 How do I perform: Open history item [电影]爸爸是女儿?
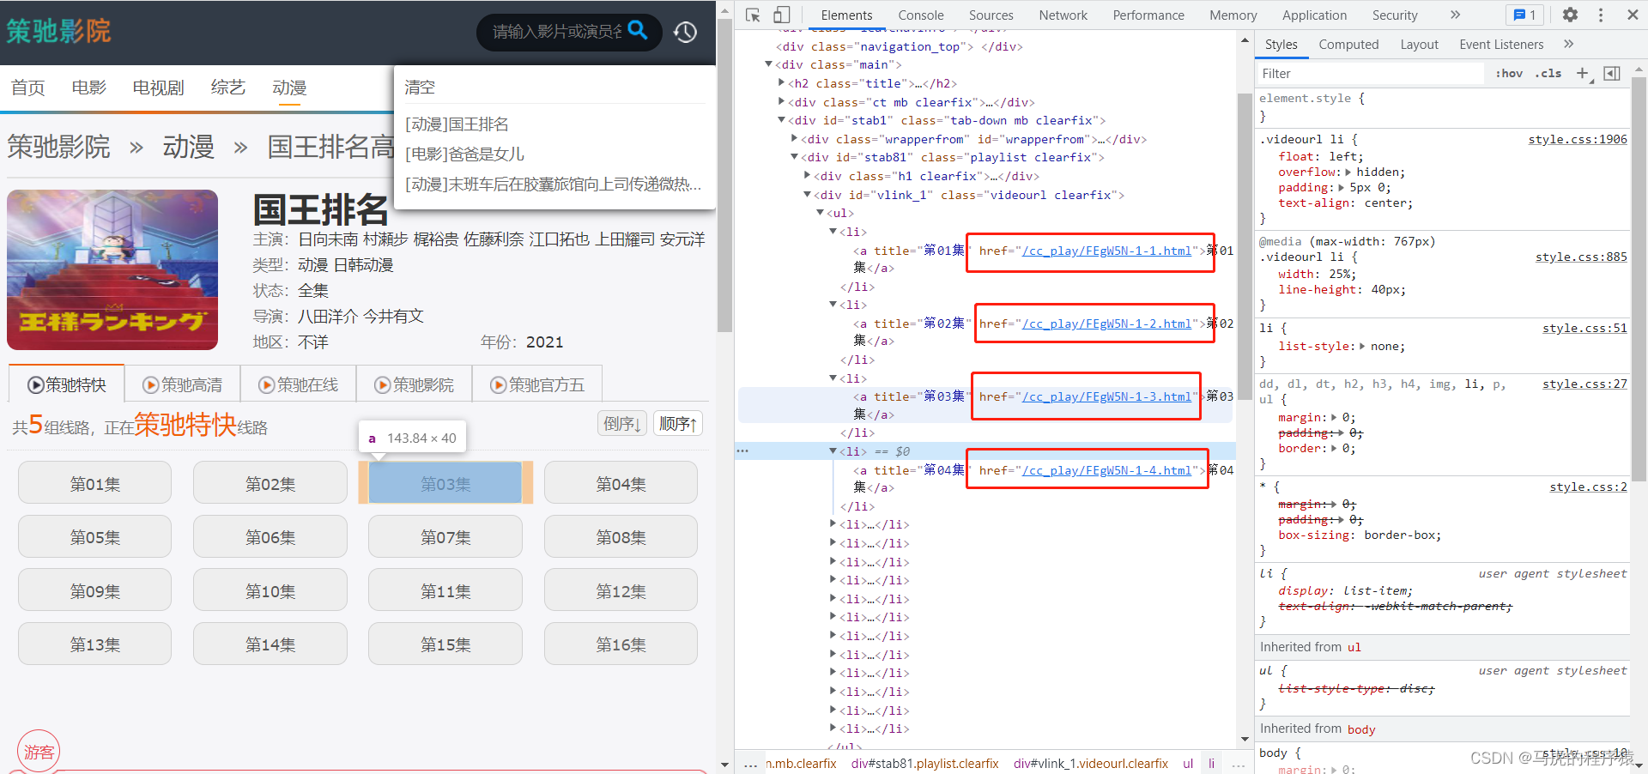pos(464,154)
